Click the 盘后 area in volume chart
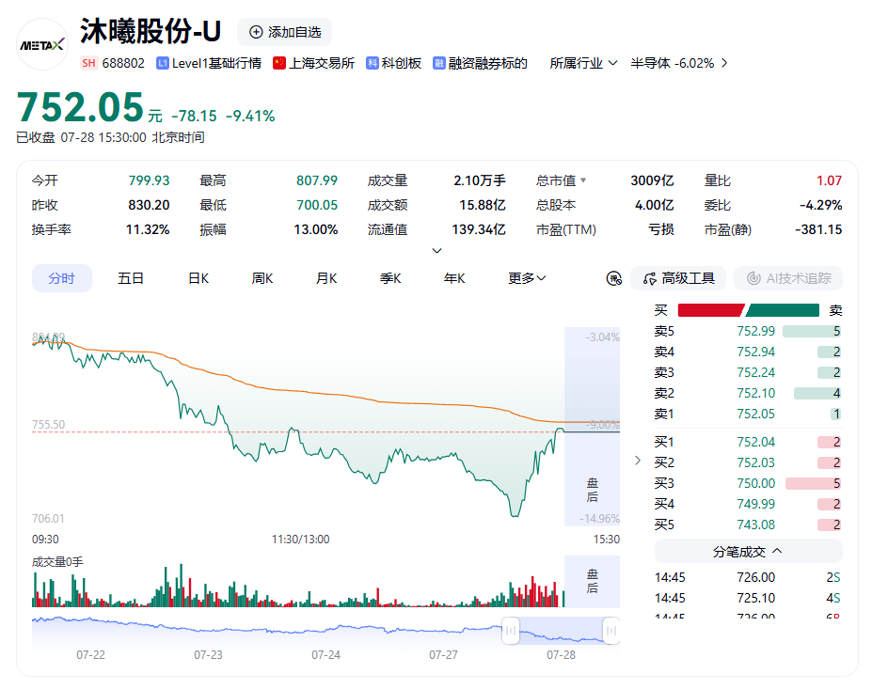 (593, 582)
